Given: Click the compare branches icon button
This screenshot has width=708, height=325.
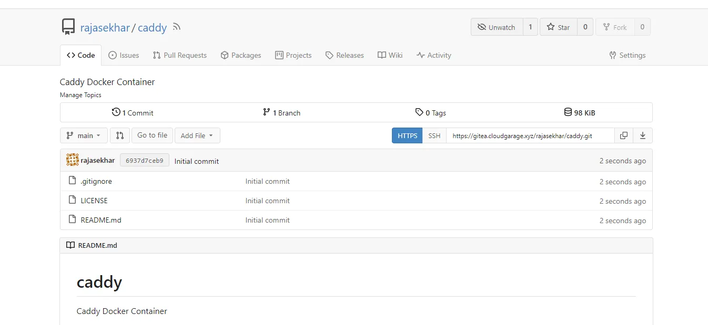Looking at the screenshot, I should pos(119,135).
